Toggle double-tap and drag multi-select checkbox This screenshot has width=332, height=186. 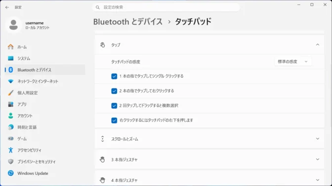tap(114, 106)
